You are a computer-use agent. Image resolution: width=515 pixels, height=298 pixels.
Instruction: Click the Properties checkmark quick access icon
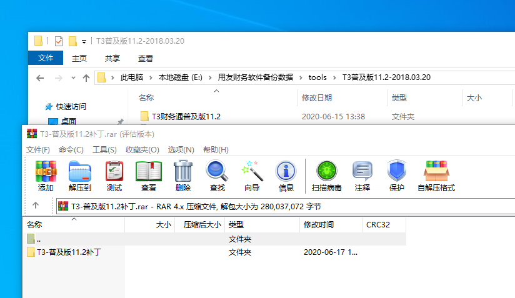[x=59, y=41]
